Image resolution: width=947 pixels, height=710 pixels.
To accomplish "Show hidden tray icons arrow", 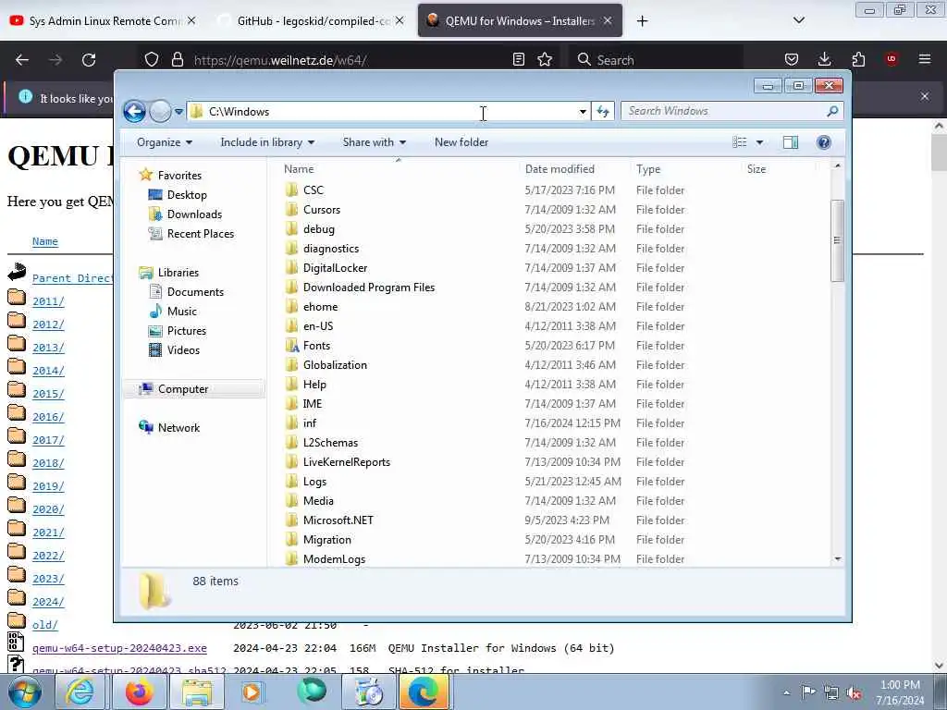I will pos(786,693).
